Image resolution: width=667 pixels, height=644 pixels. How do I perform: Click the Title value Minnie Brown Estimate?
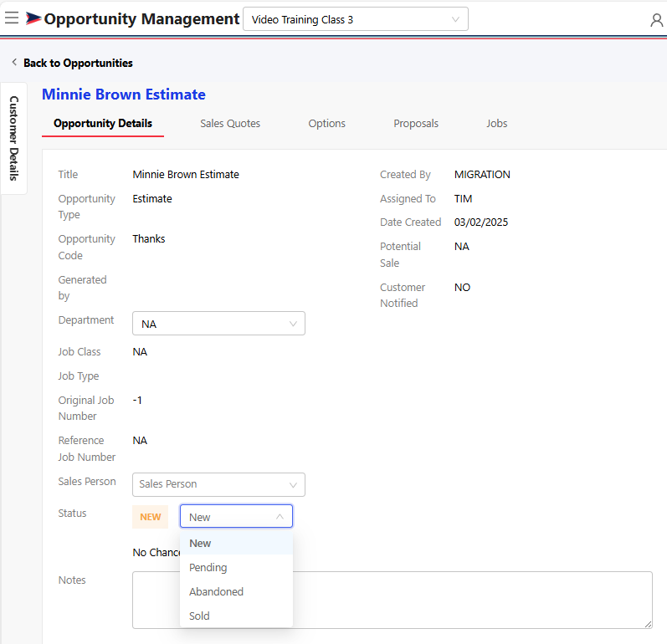coord(186,174)
